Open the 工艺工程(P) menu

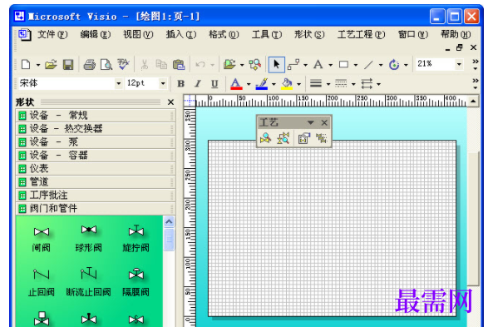[x=362, y=34]
